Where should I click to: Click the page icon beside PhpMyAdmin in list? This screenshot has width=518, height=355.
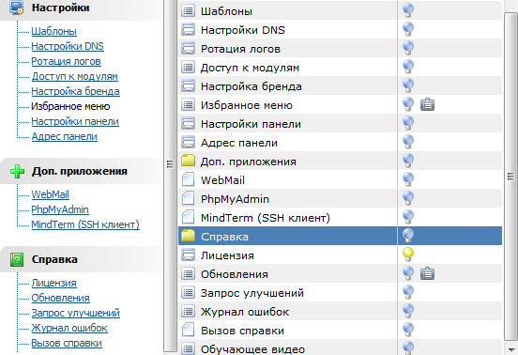click(189, 198)
